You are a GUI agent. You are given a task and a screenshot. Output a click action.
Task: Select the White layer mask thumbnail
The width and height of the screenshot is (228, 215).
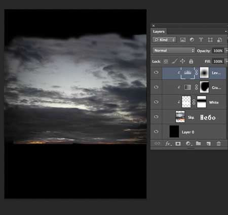click(x=202, y=102)
